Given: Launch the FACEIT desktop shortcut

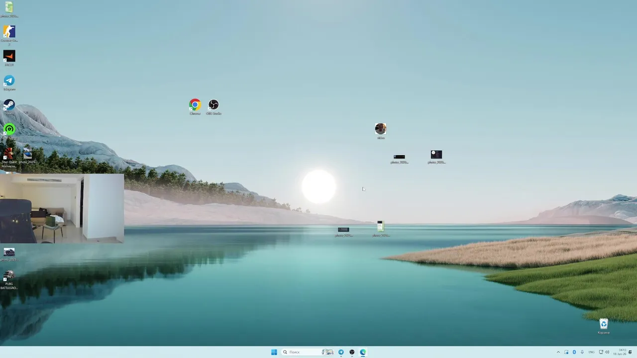Looking at the screenshot, I should coord(9,58).
